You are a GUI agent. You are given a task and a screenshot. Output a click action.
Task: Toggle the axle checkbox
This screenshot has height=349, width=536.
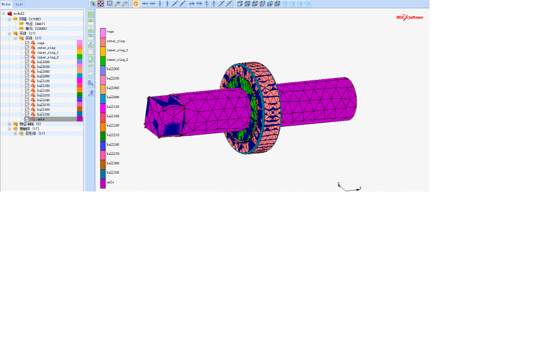pyautogui.click(x=27, y=119)
